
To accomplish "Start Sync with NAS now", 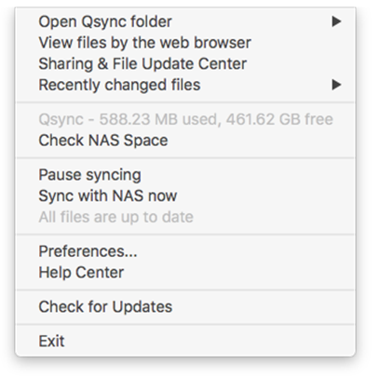I will coord(185,196).
